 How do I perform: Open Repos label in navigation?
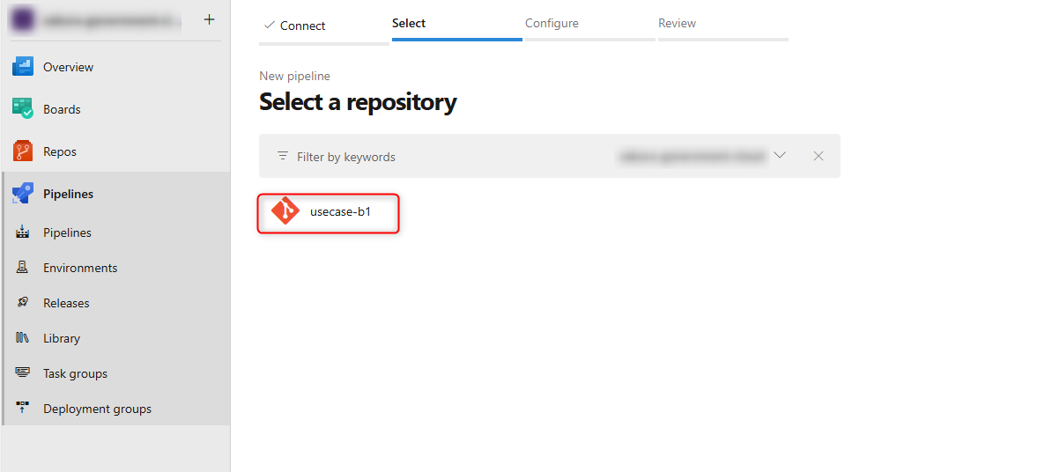click(x=60, y=151)
